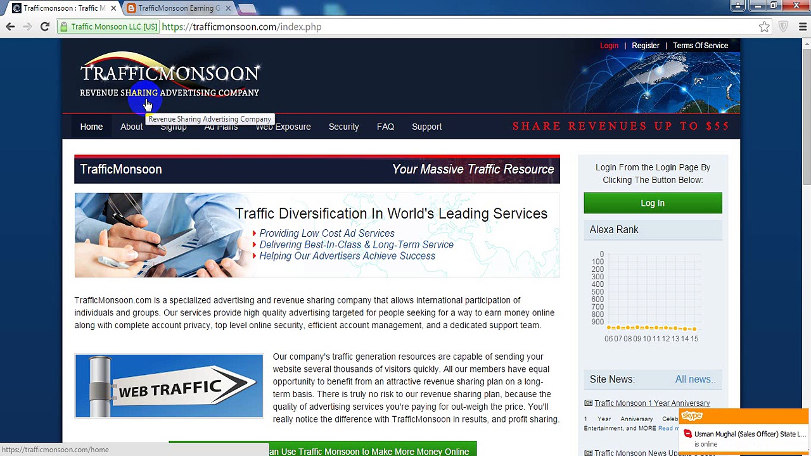Viewport: 811px width, 456px height.
Task: Open the Support menu item
Action: 426,127
